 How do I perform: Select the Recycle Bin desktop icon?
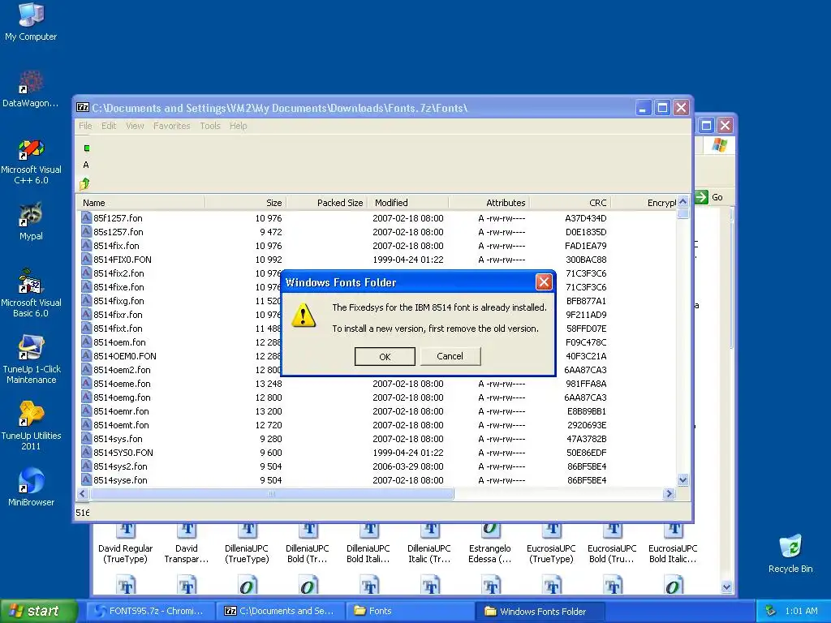(x=790, y=554)
